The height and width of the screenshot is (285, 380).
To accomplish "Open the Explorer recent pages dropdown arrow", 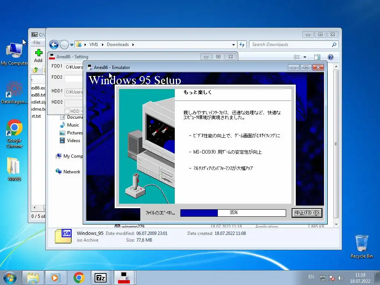I will (72, 45).
